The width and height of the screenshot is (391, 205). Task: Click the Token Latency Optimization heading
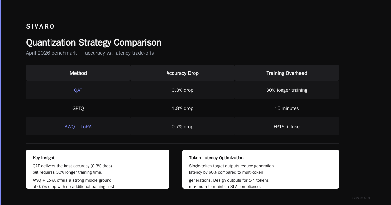point(216,158)
